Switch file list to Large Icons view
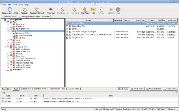Viewport: 179px width, 111px height. click(170, 89)
